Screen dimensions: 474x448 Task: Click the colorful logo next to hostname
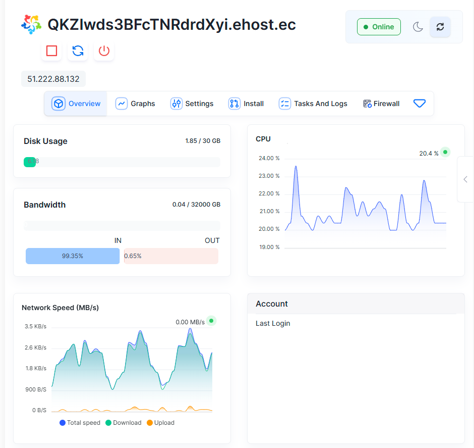coord(31,24)
